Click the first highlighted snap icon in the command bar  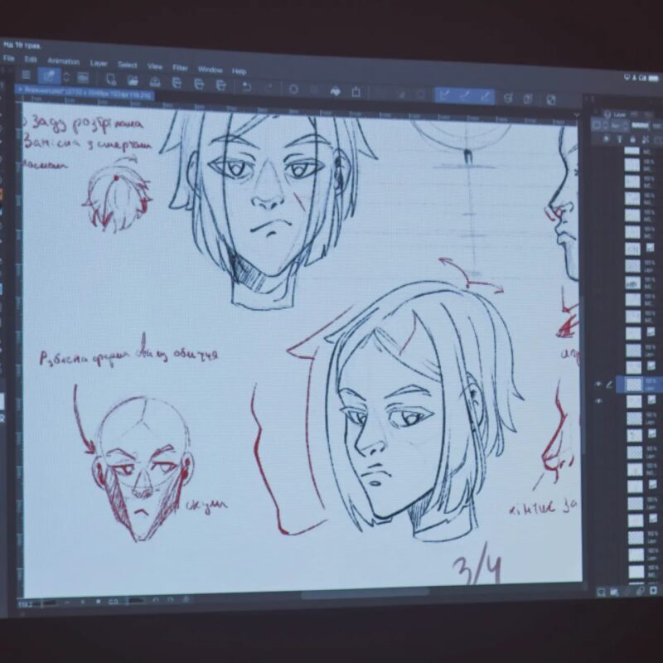pos(444,95)
